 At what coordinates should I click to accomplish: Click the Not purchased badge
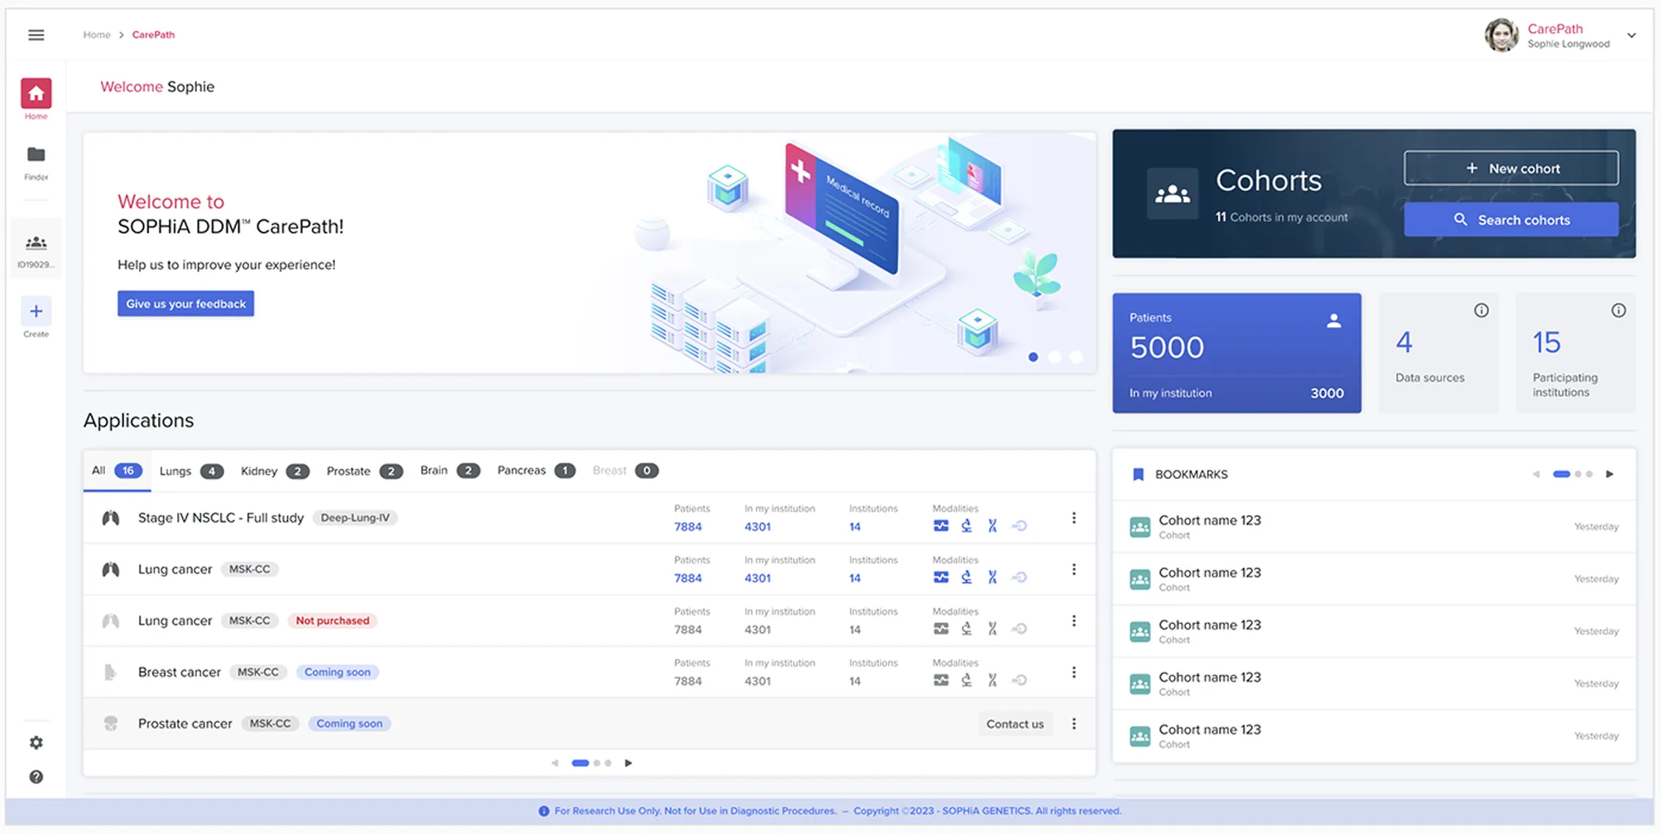[x=332, y=621]
